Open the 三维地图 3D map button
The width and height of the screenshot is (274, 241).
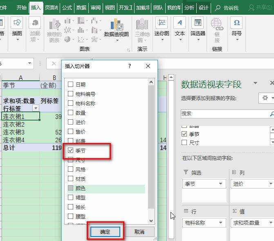click(x=142, y=30)
